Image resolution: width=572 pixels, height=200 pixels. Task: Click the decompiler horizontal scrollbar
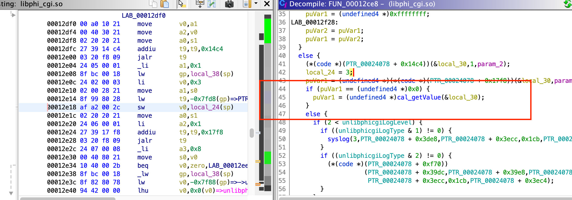(x=425, y=199)
